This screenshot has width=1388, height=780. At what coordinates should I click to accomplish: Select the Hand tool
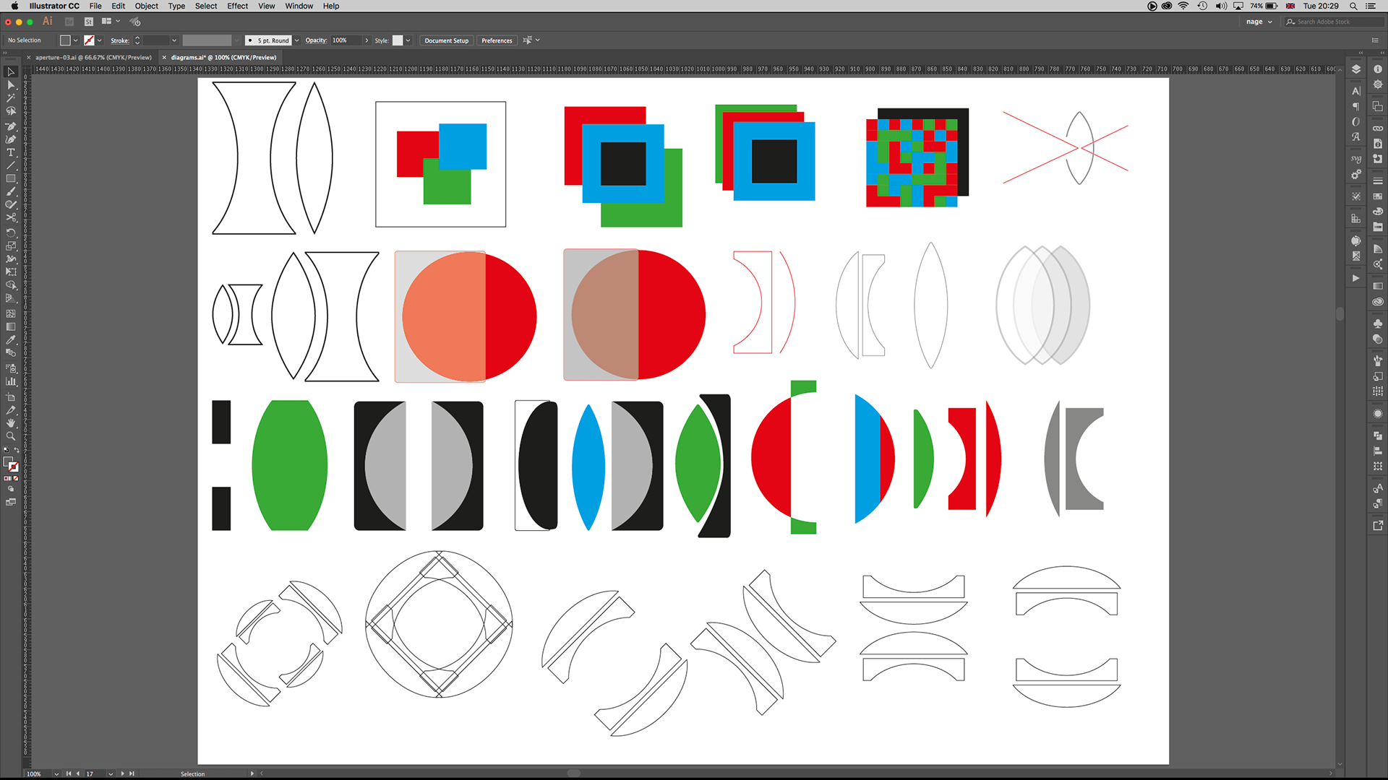pyautogui.click(x=11, y=423)
